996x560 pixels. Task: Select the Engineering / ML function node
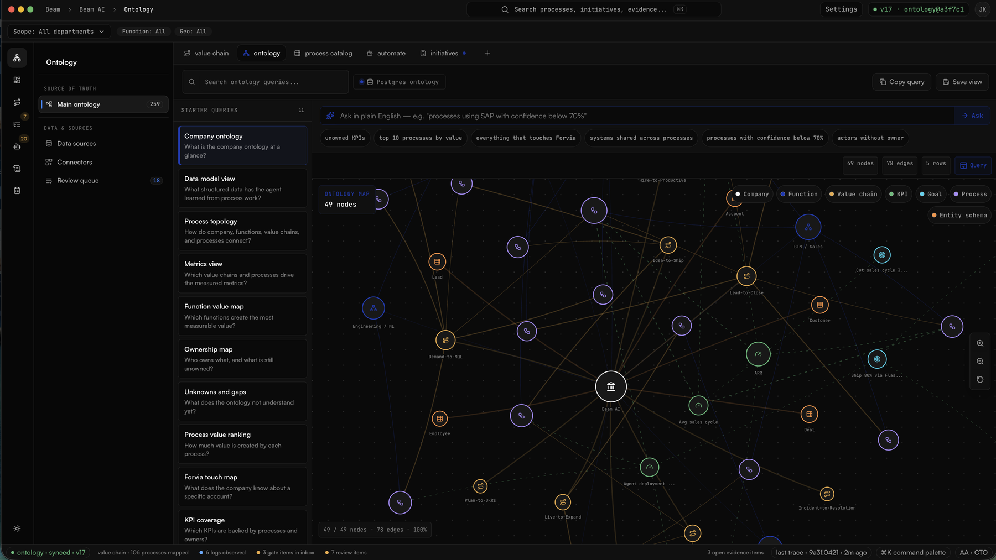(x=373, y=308)
